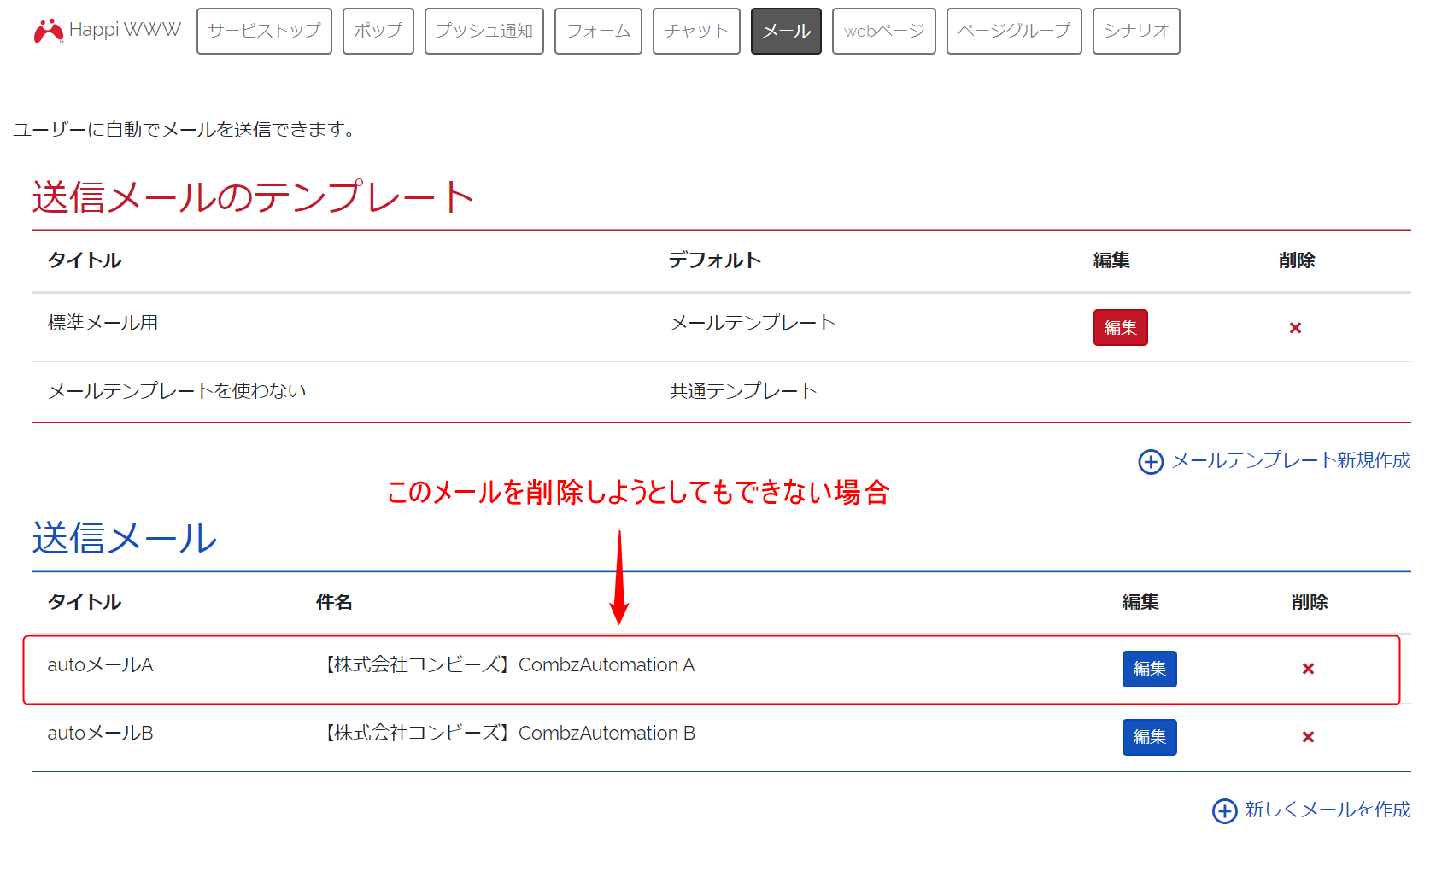The image size is (1442, 889).
Task: Select メールテンプレートを使わない row title
Action: [x=177, y=390]
